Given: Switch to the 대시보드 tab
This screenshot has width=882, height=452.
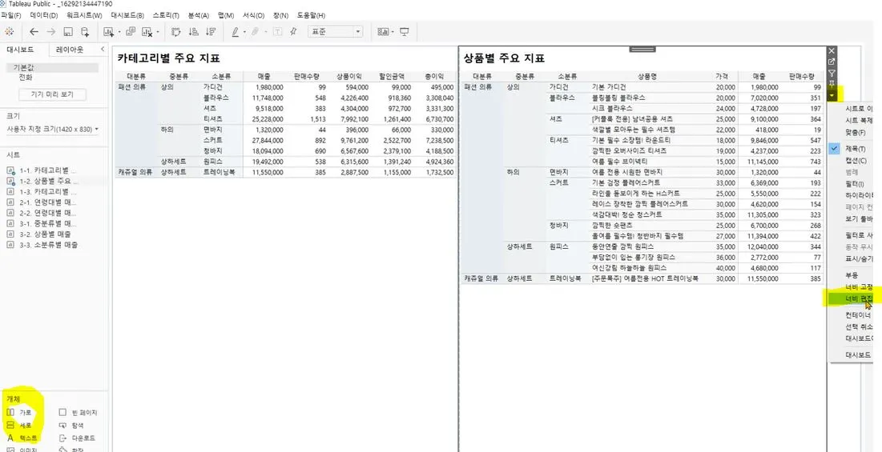Looking at the screenshot, I should pyautogui.click(x=20, y=50).
